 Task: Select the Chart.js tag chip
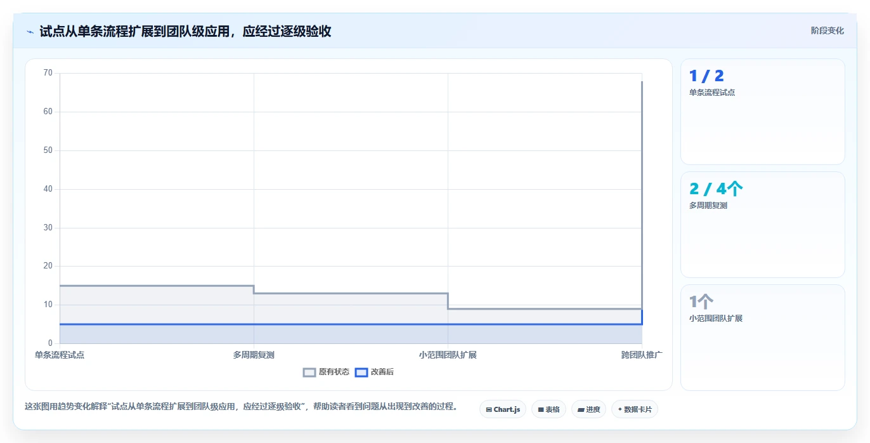click(503, 409)
